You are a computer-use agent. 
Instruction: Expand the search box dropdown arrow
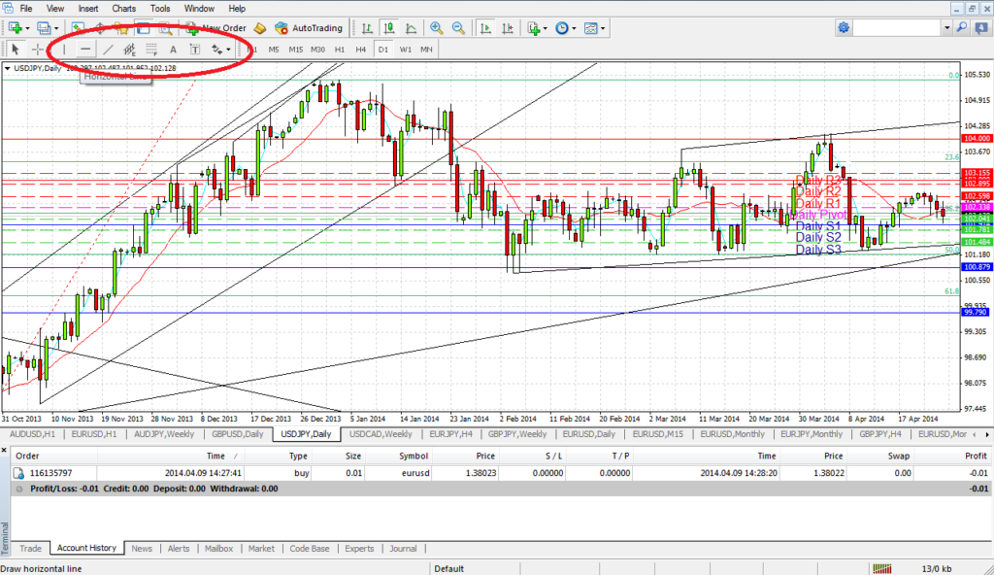coord(947,28)
